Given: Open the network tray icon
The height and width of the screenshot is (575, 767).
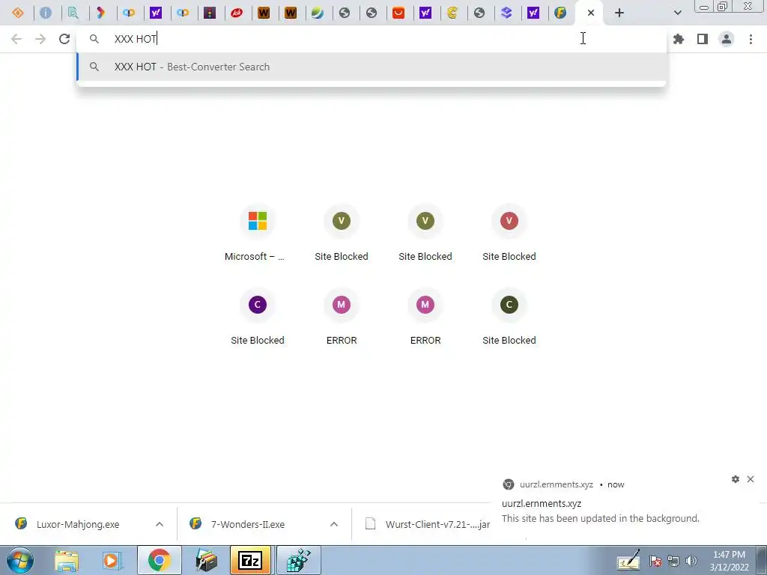Looking at the screenshot, I should [x=673, y=562].
